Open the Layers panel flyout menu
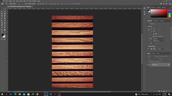Image resolution: width=172 pixels, height=96 pixels. tap(171, 54)
